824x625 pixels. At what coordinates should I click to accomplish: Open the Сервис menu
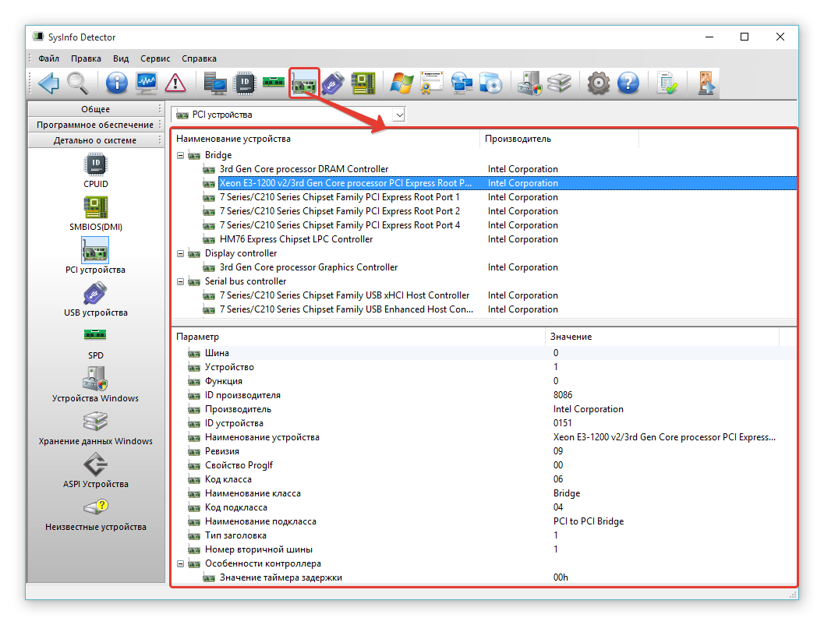pyautogui.click(x=155, y=58)
